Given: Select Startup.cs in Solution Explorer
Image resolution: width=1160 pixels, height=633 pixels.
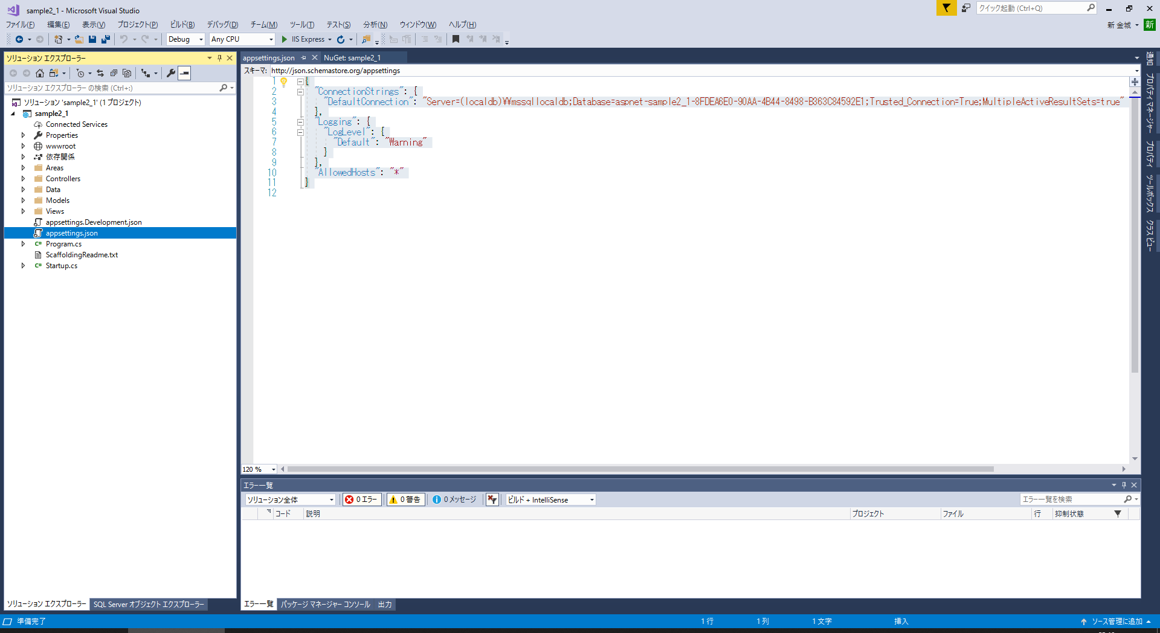Looking at the screenshot, I should click(x=62, y=266).
